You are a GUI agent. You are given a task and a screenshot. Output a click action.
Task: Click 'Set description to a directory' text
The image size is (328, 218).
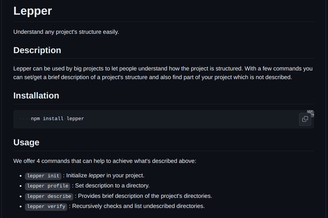(x=113, y=186)
